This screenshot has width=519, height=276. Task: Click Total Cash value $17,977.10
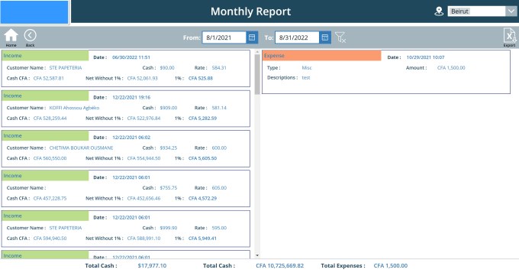pyautogui.click(x=152, y=266)
